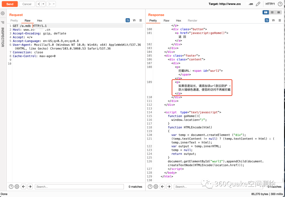Click the function HTMLEncode(html) line
285x197 pixels.
tap(190, 127)
